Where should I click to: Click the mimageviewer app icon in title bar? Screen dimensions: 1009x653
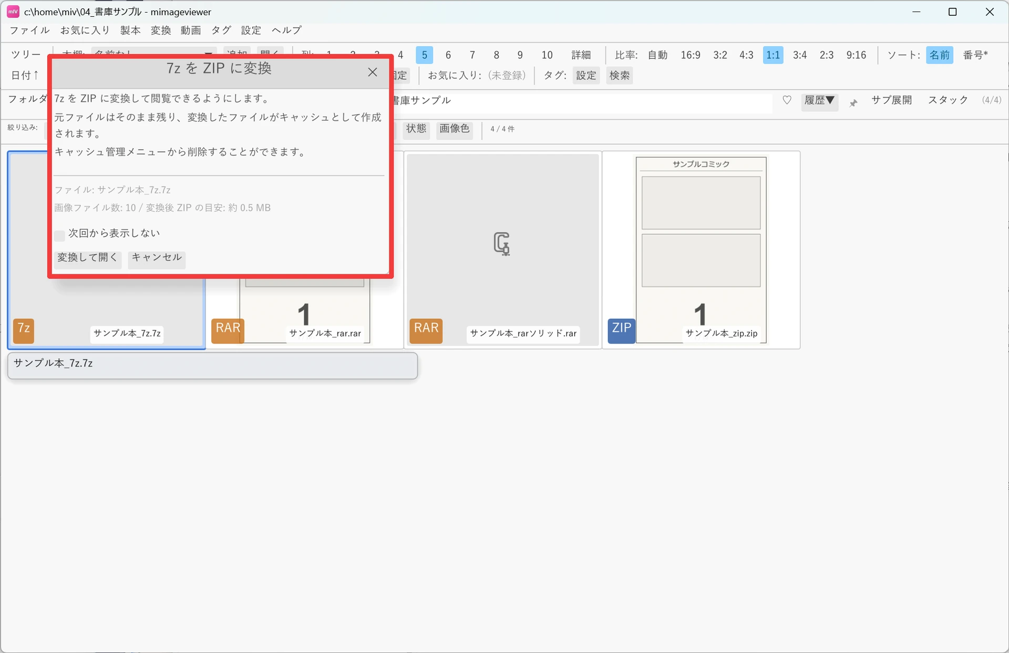tap(13, 12)
